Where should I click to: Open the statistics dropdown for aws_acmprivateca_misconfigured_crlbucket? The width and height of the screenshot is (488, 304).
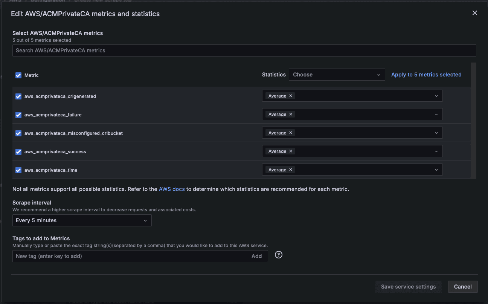[436, 133]
